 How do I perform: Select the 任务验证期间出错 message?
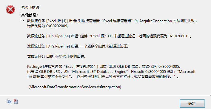click(x=56, y=56)
